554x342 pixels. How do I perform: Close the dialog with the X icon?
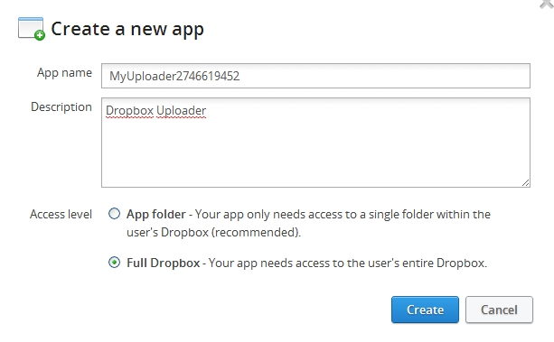(547, 4)
